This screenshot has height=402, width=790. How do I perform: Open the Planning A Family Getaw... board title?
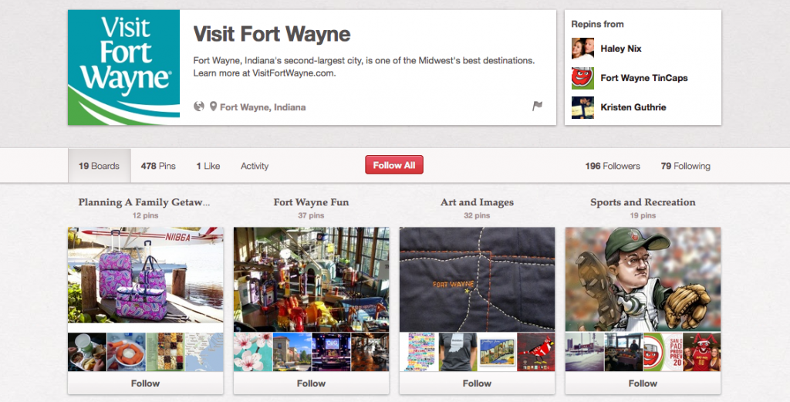(144, 202)
